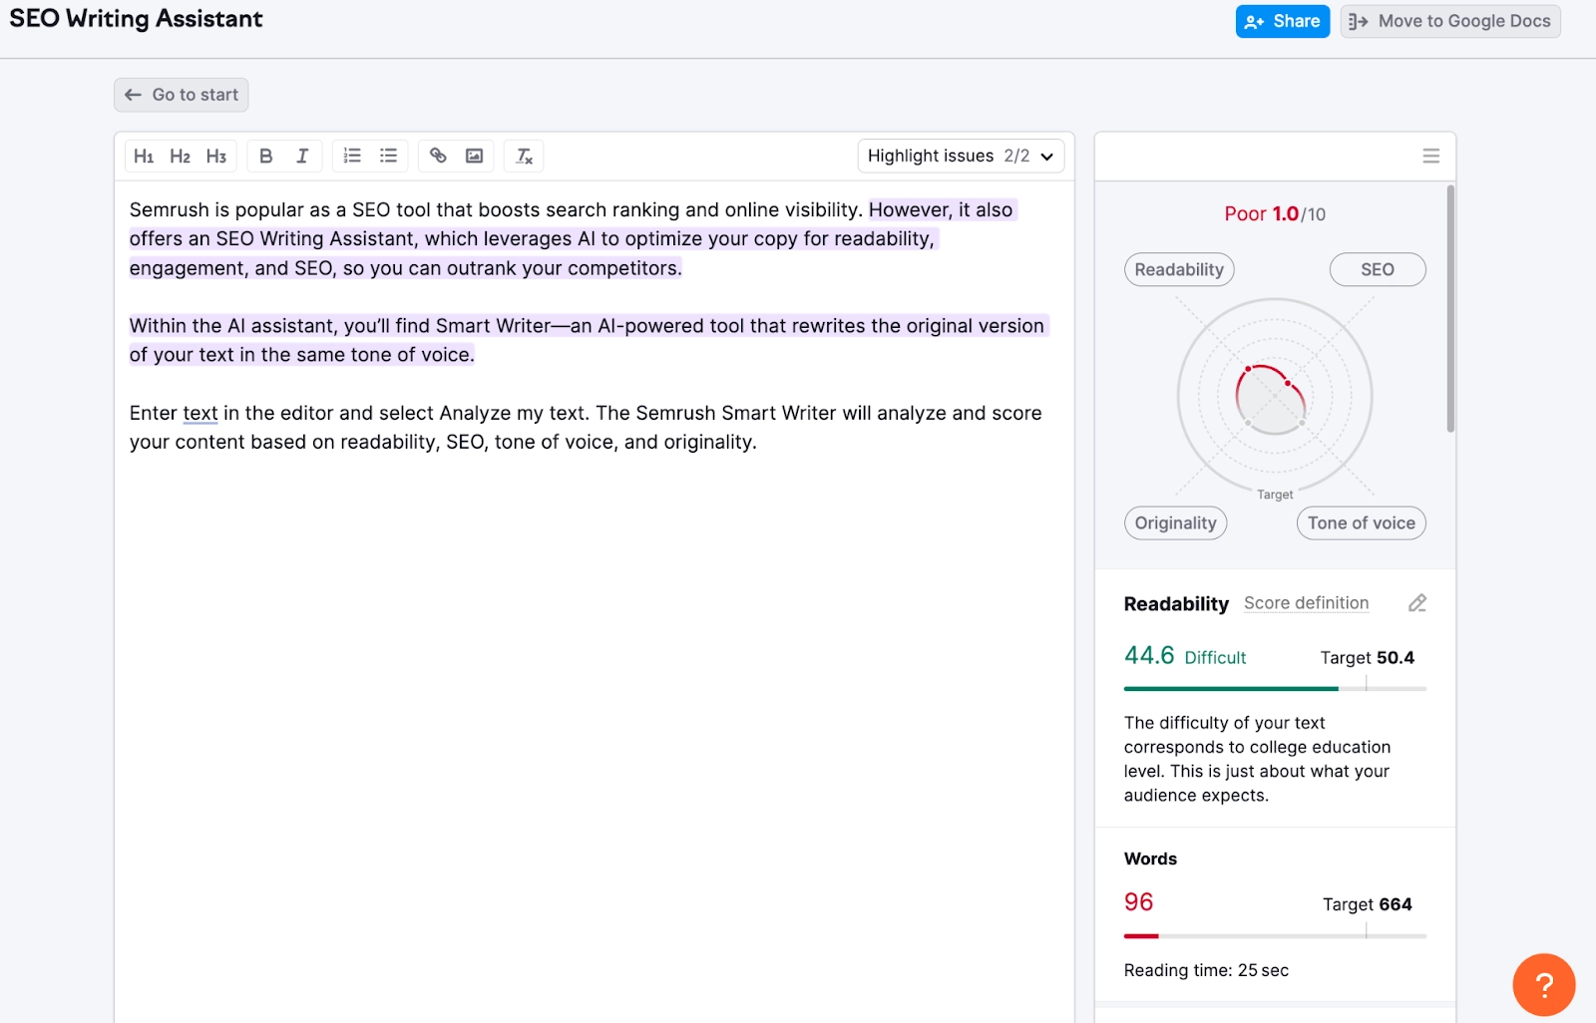Toggle italic formatting

301,156
